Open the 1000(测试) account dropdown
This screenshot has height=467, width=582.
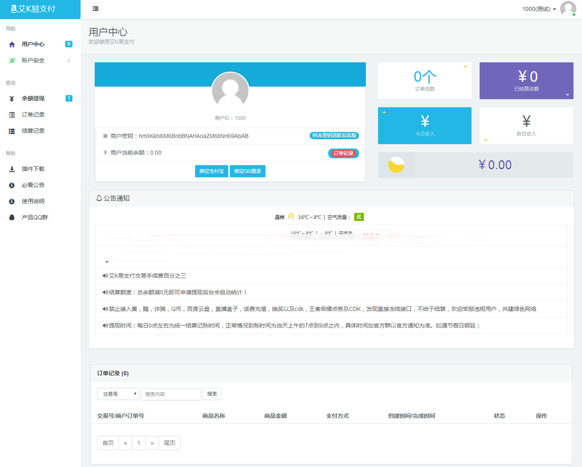pos(539,9)
